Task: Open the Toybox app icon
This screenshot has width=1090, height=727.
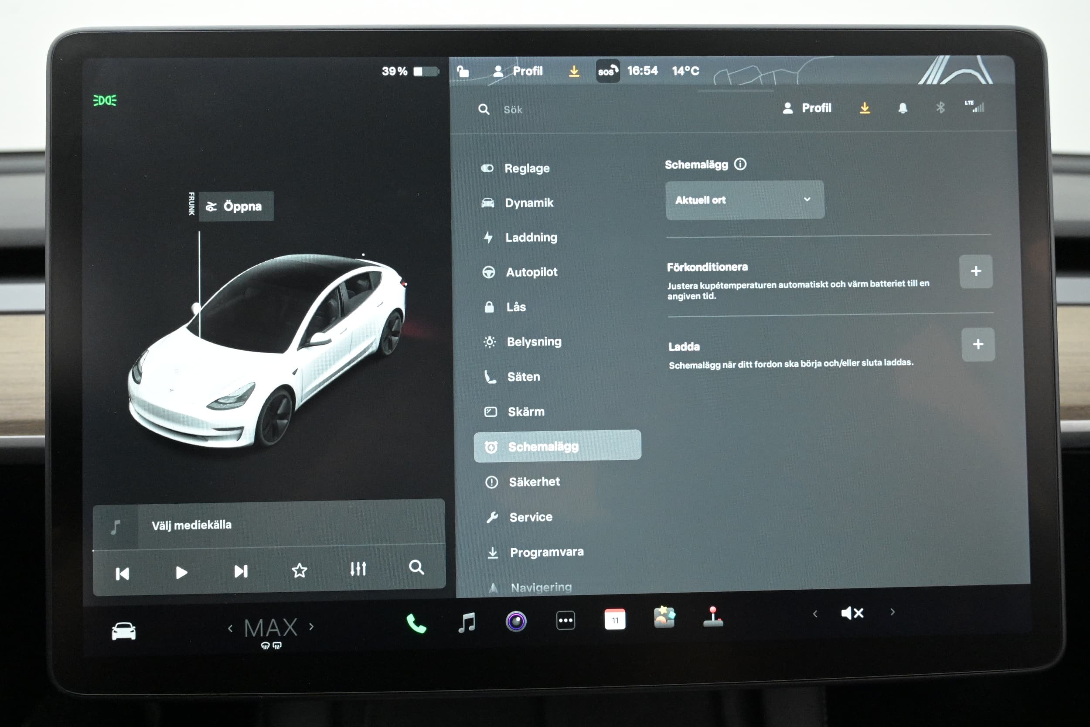Action: click(664, 617)
